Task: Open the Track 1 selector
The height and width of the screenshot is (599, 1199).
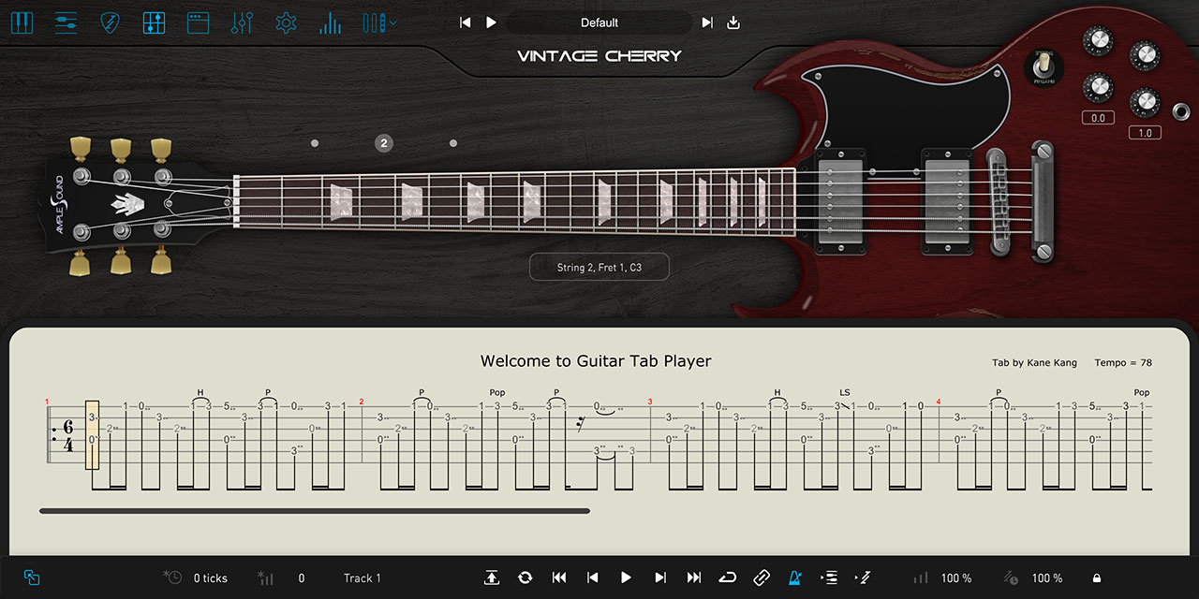Action: 363,578
